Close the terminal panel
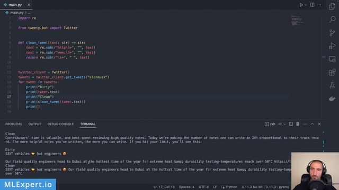The width and height of the screenshot is (339, 190). tap(319, 124)
